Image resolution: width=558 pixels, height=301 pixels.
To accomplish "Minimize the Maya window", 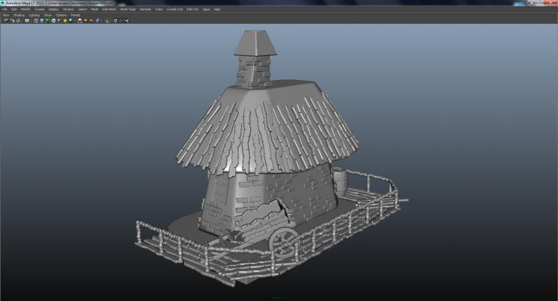I will 531,3.
